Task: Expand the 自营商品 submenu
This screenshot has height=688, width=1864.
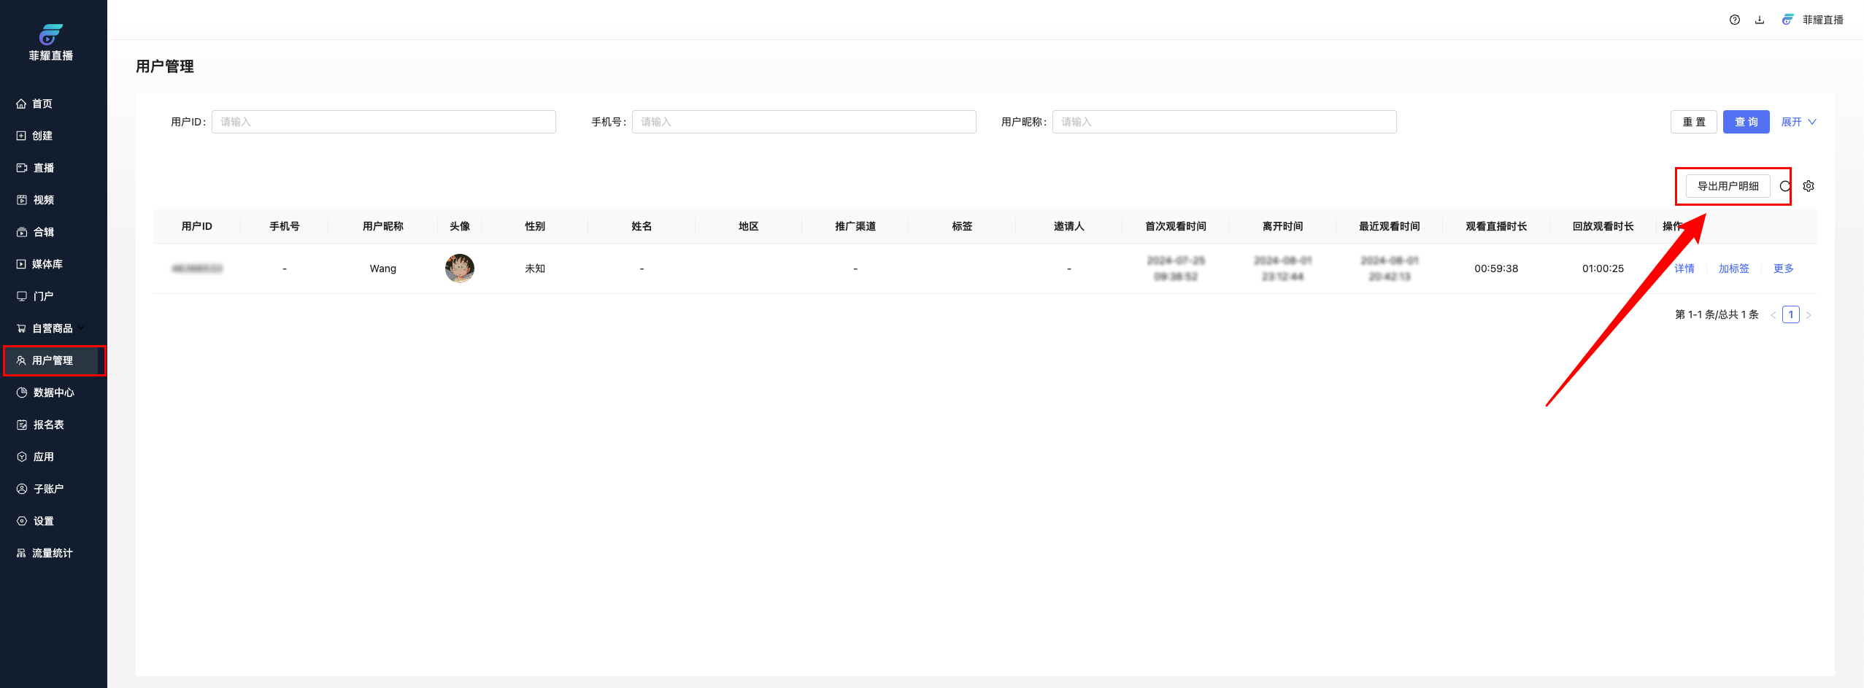Action: [x=53, y=328]
